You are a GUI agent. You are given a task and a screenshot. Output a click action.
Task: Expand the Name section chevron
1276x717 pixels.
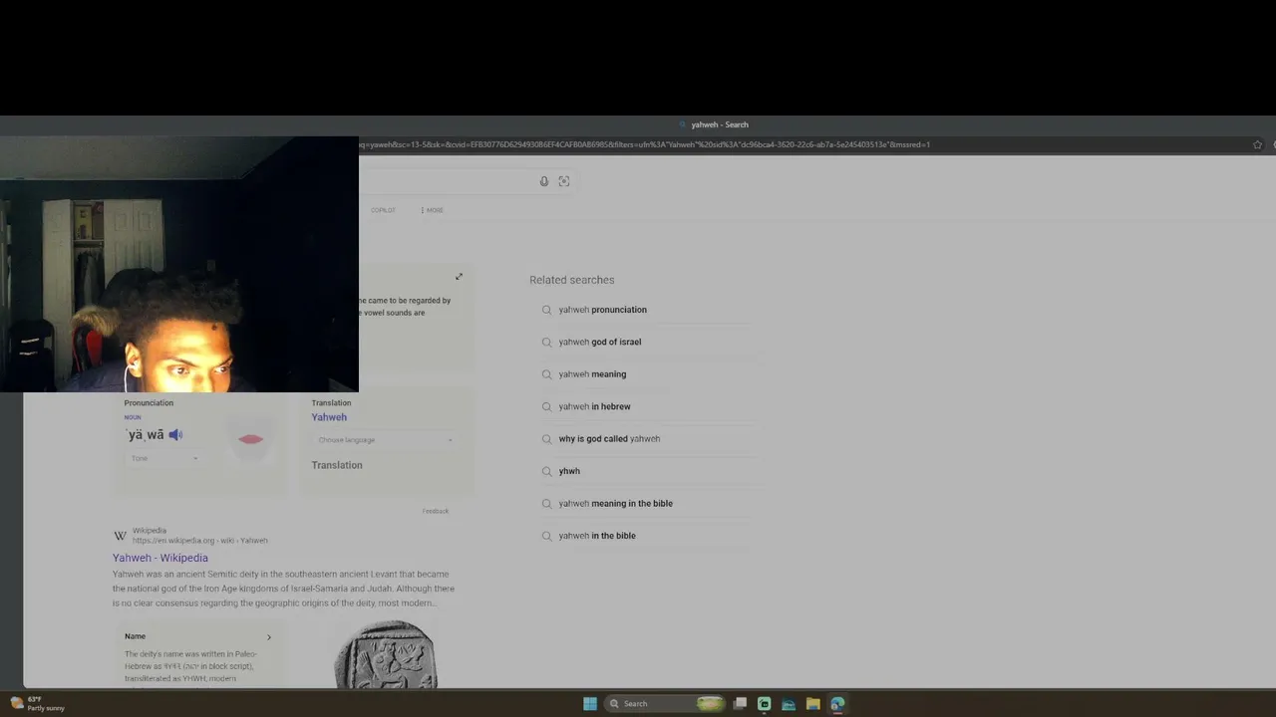(268, 637)
